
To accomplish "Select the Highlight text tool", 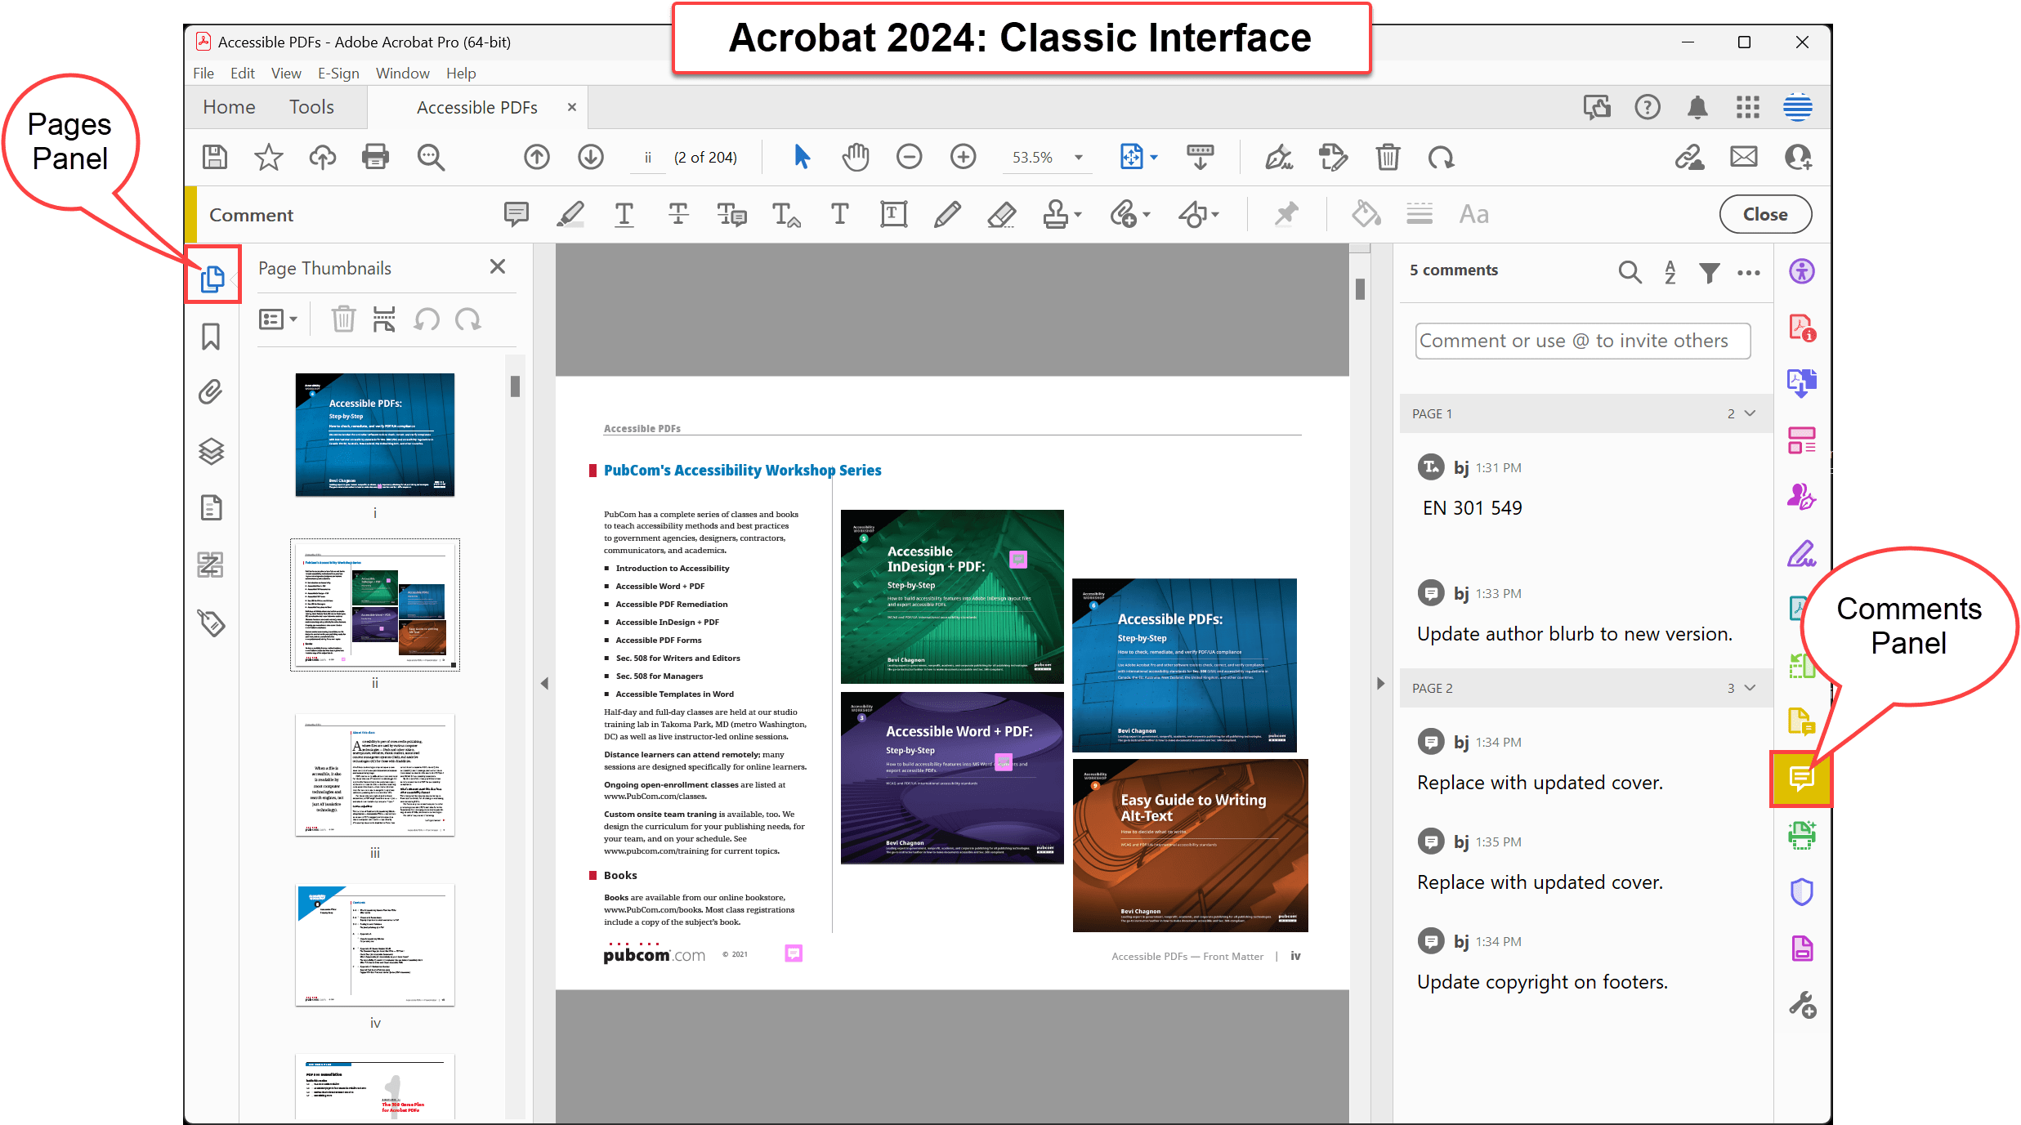I will [570, 214].
